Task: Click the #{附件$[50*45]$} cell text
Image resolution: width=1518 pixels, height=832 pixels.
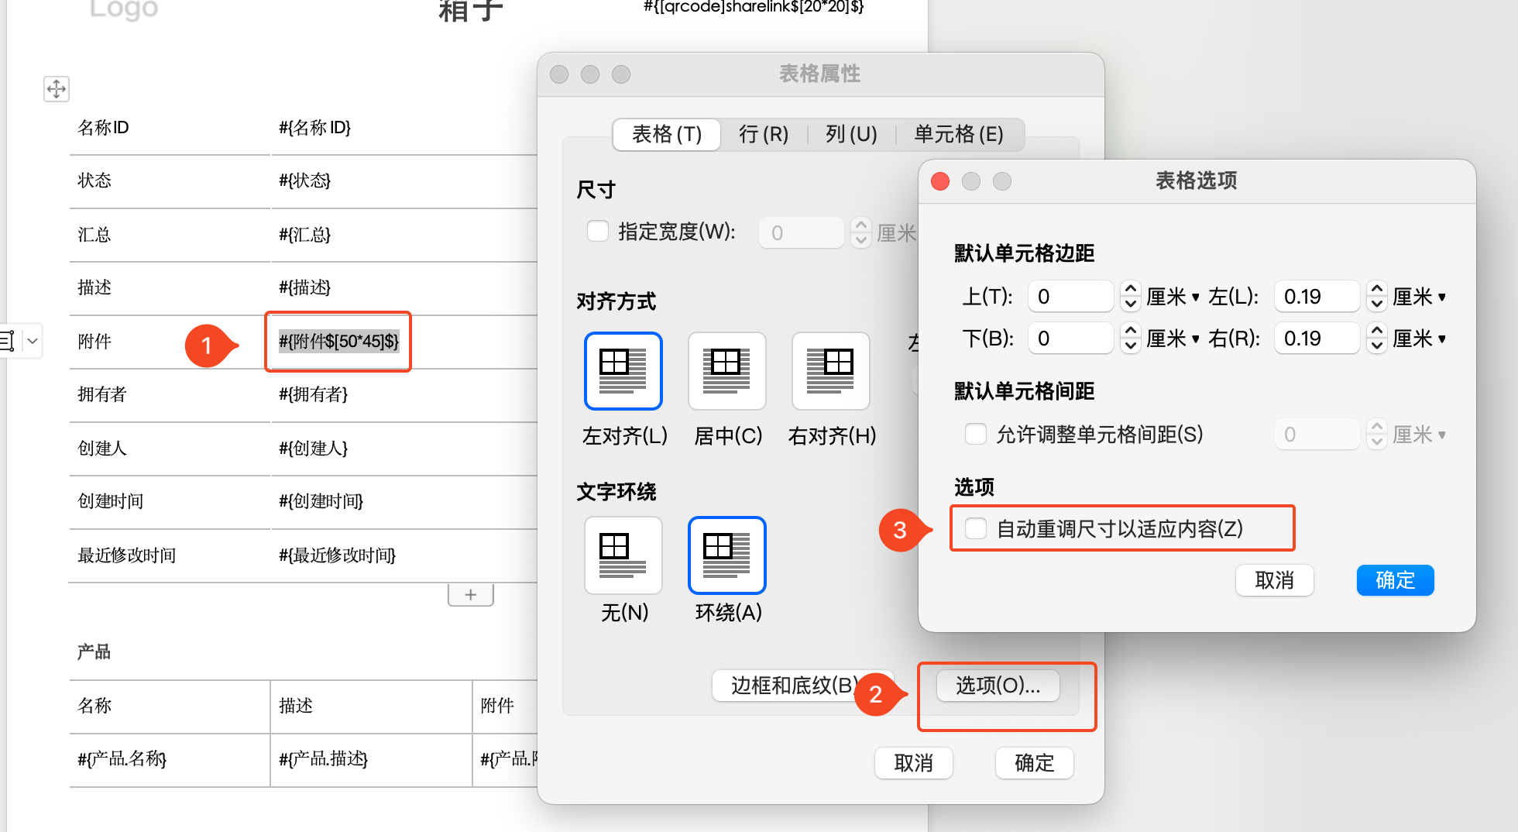Action: 338,341
